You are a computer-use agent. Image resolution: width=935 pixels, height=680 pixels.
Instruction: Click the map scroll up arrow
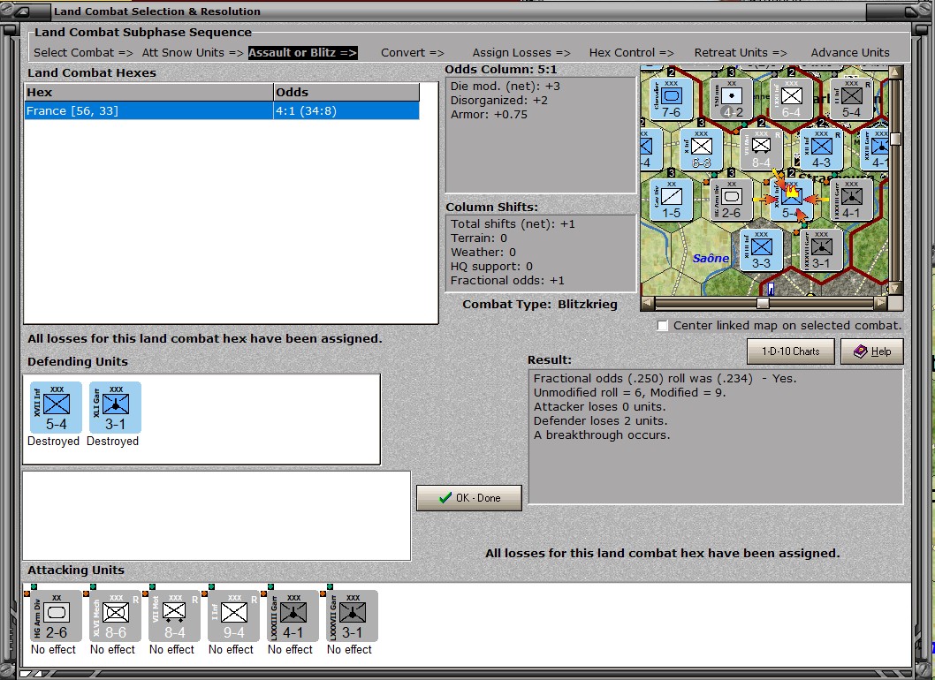click(x=895, y=72)
